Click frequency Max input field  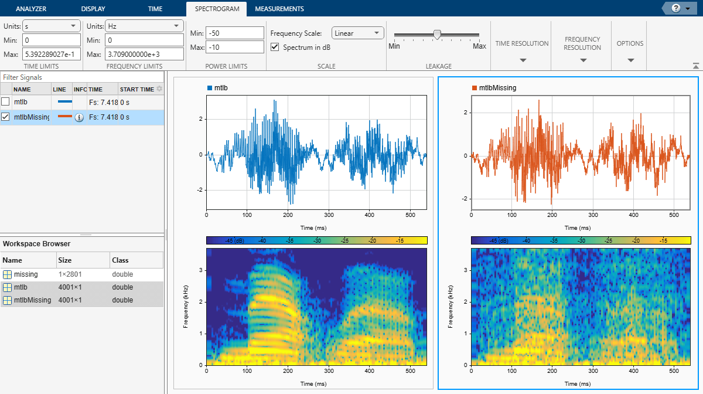pyautogui.click(x=145, y=54)
